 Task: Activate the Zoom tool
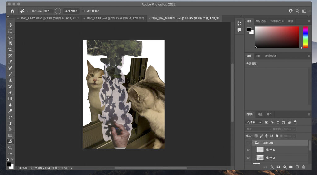(x=10, y=147)
